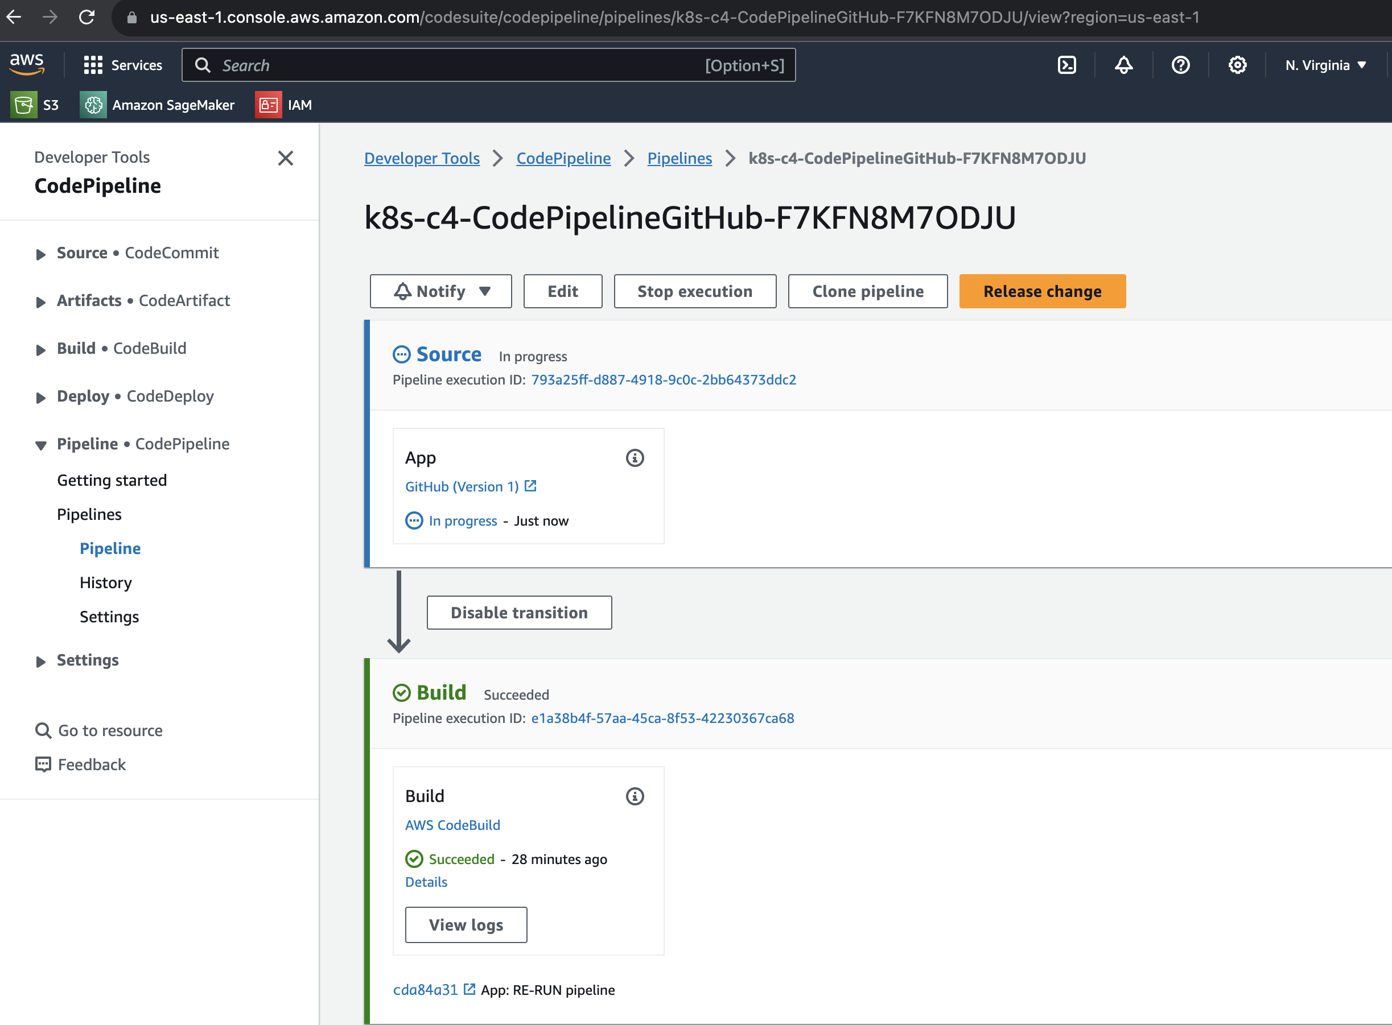Reload the page with refresh icon
The width and height of the screenshot is (1392, 1025).
click(x=87, y=18)
